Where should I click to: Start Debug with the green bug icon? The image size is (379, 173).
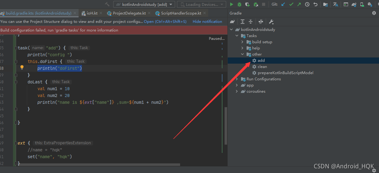pyautogui.click(x=239, y=4)
